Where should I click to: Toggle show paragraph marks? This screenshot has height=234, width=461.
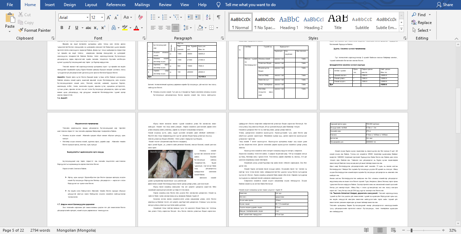click(219, 17)
